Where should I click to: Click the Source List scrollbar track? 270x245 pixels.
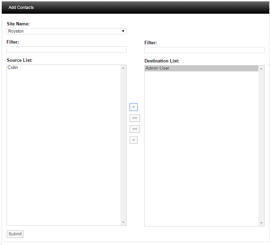click(124, 144)
